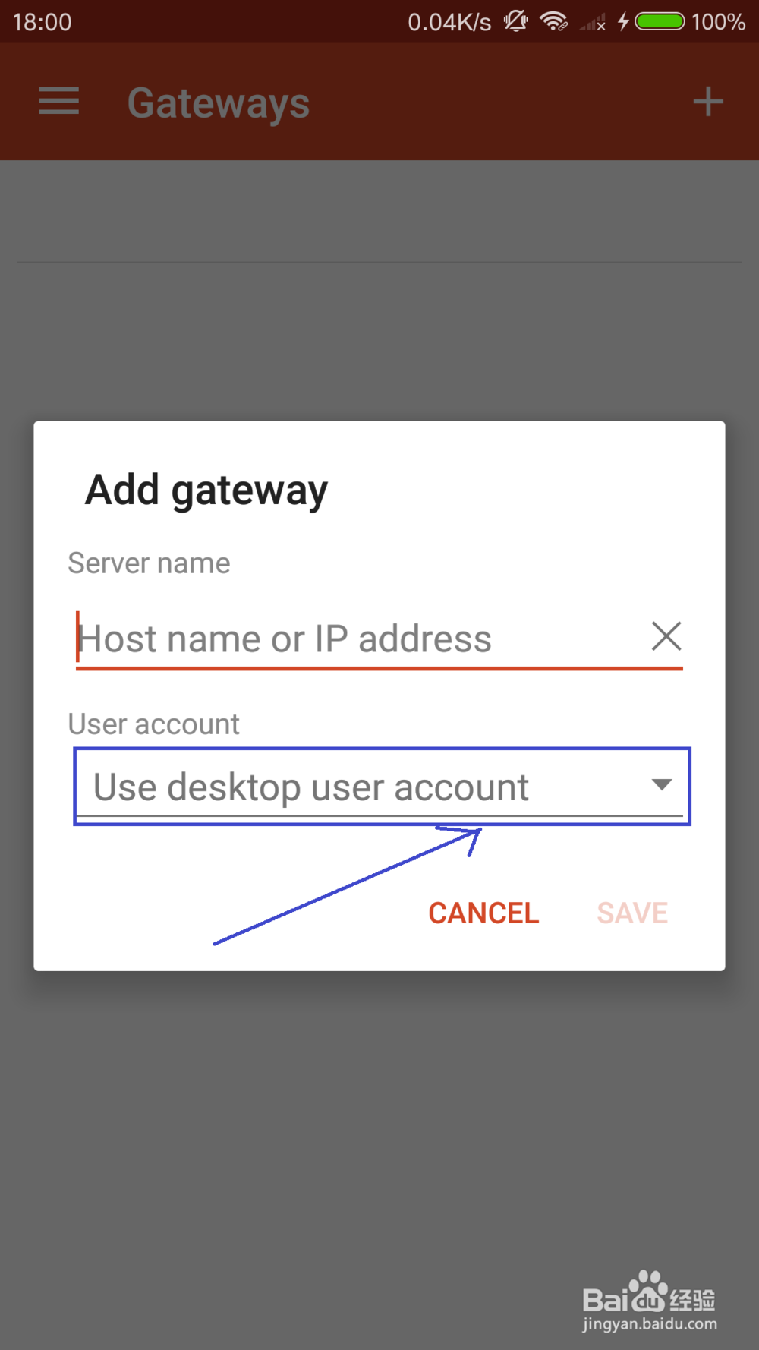759x1350 pixels.
Task: Tap the User account label
Action: click(153, 724)
